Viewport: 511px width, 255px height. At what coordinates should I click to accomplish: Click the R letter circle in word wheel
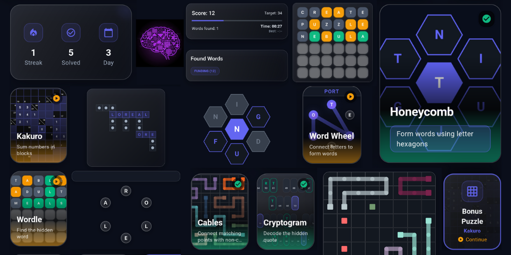point(126,191)
